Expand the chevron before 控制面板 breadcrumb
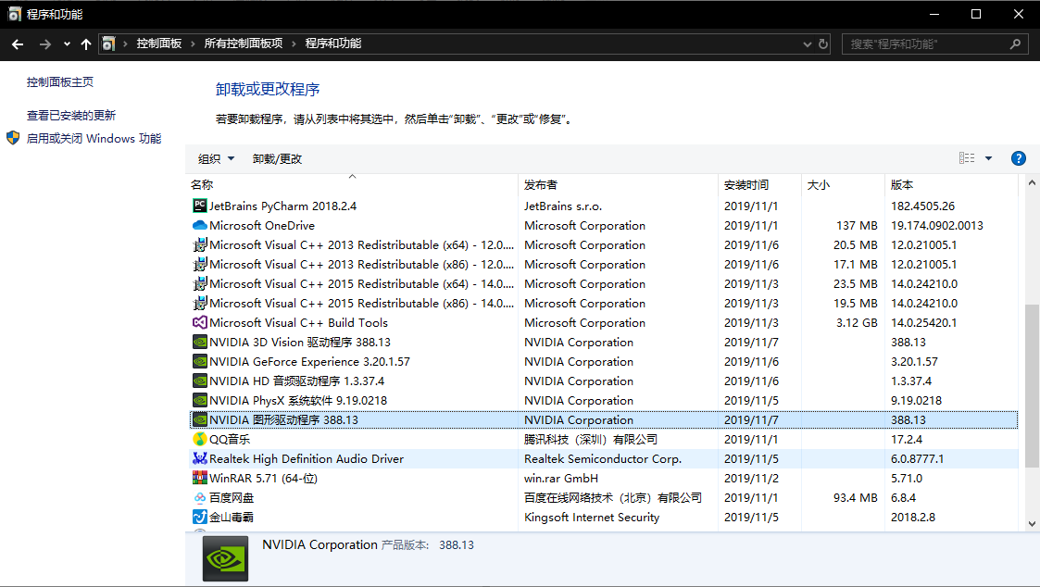The height and width of the screenshot is (587, 1040). click(125, 44)
